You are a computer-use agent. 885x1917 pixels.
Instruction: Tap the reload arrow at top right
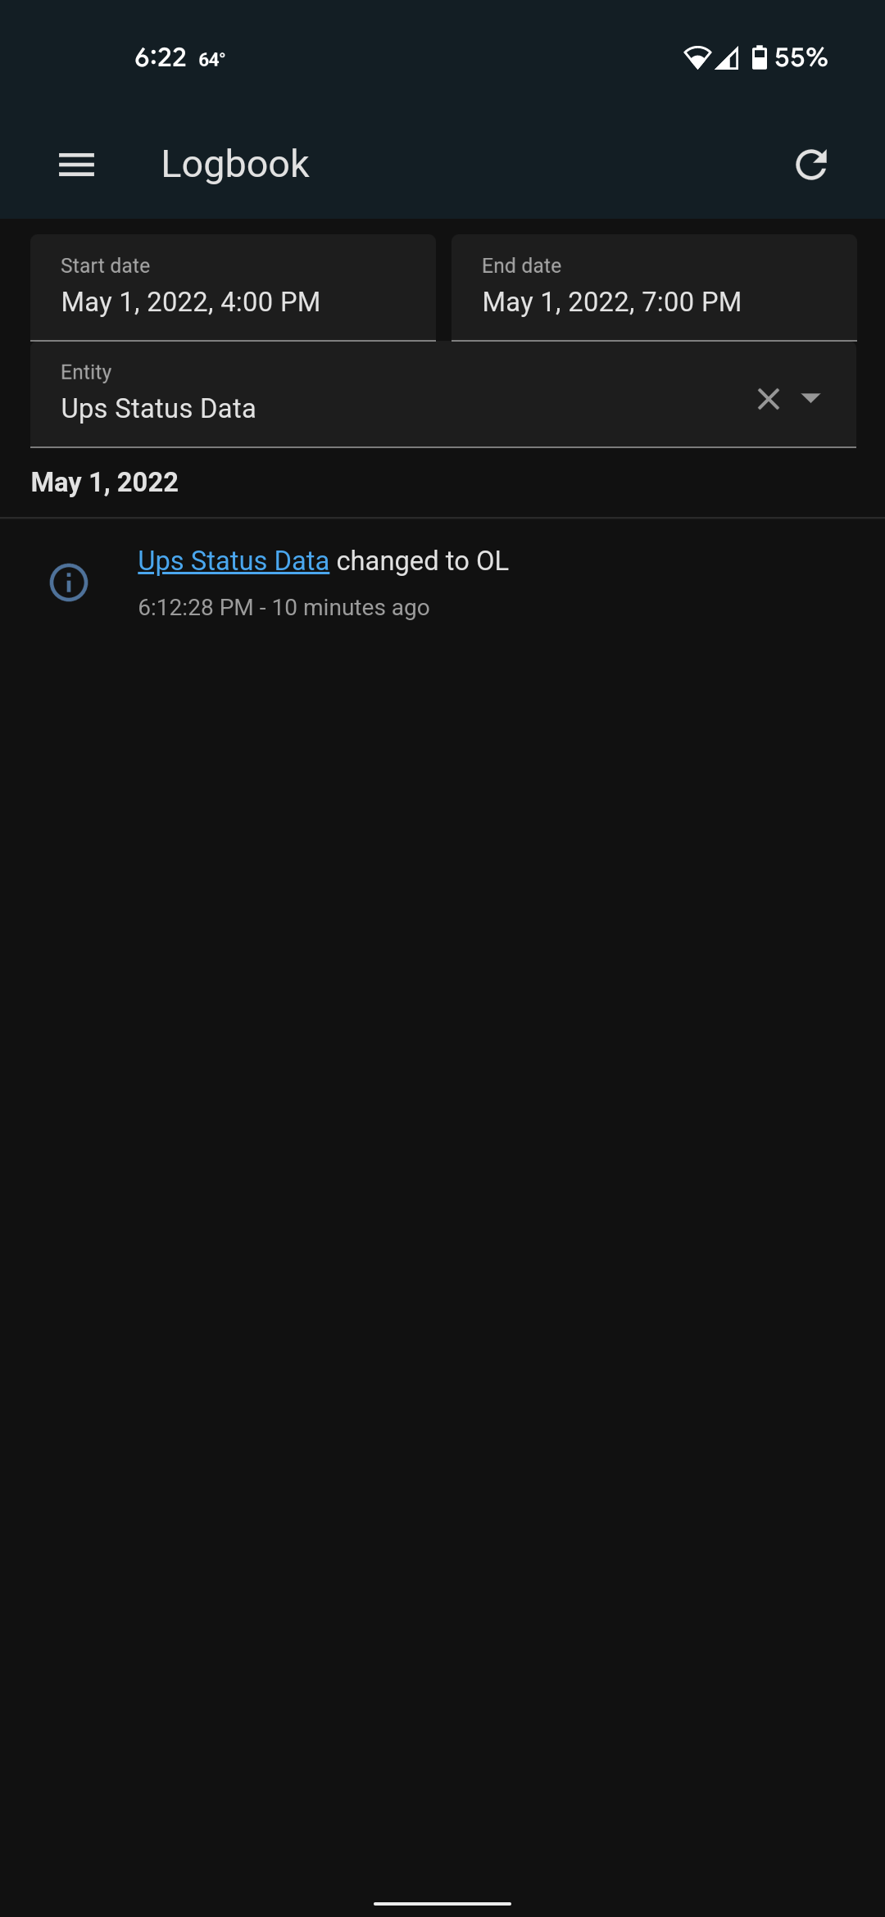[812, 165]
